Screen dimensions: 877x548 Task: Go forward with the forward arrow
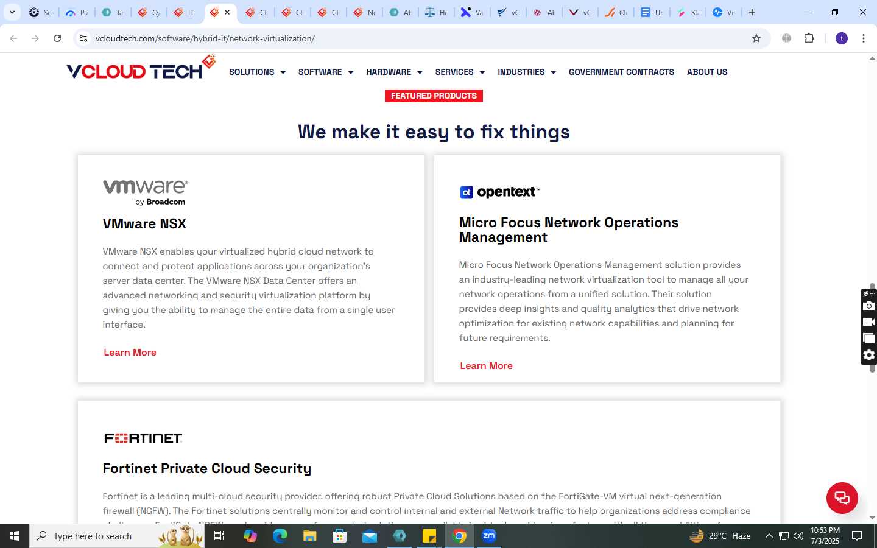35,38
